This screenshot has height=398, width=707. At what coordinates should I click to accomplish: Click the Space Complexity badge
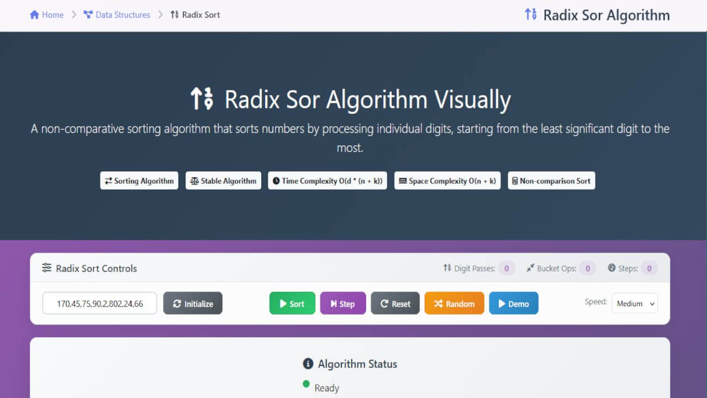tap(447, 181)
